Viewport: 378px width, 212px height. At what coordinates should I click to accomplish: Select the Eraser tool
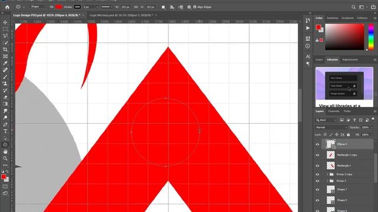click(5, 97)
